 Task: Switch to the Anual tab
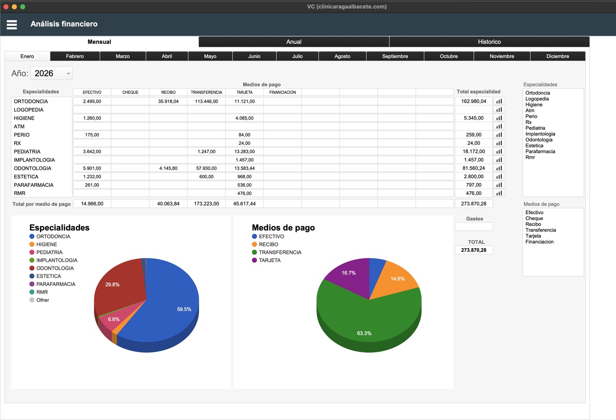pos(294,42)
